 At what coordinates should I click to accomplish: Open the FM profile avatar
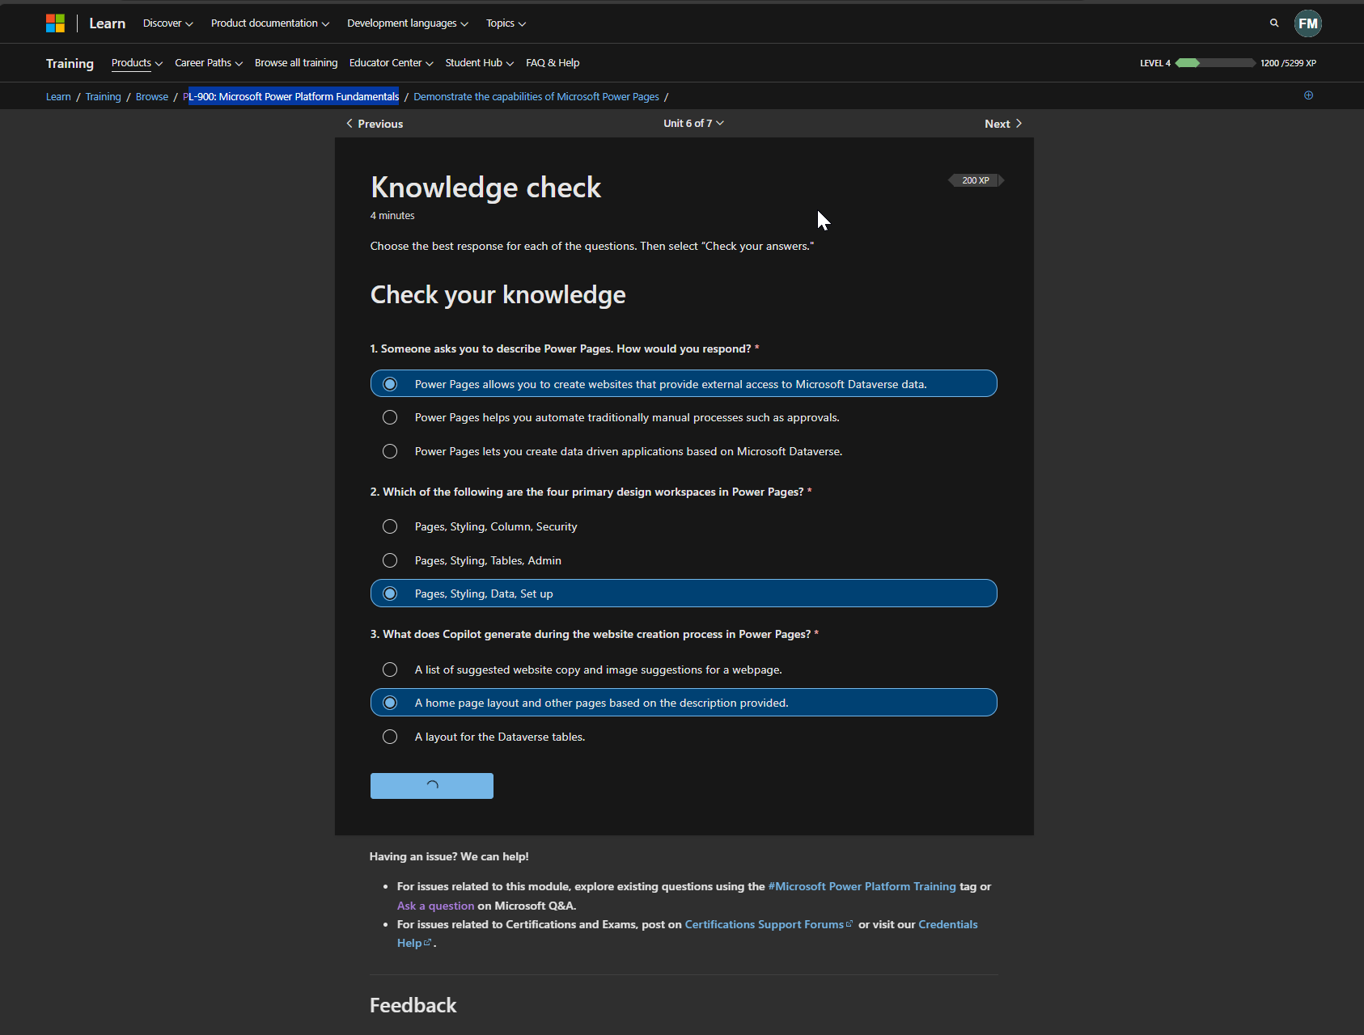pyautogui.click(x=1308, y=23)
